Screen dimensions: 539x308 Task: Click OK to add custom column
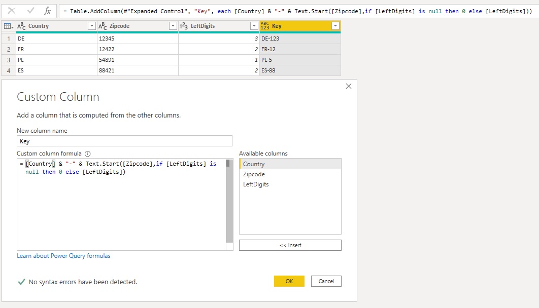(x=289, y=281)
